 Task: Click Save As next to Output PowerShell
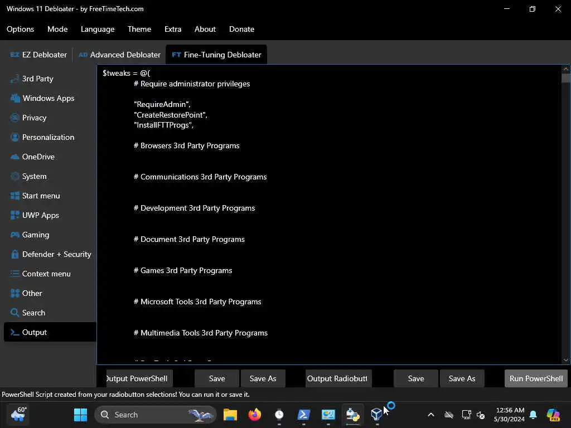263,378
